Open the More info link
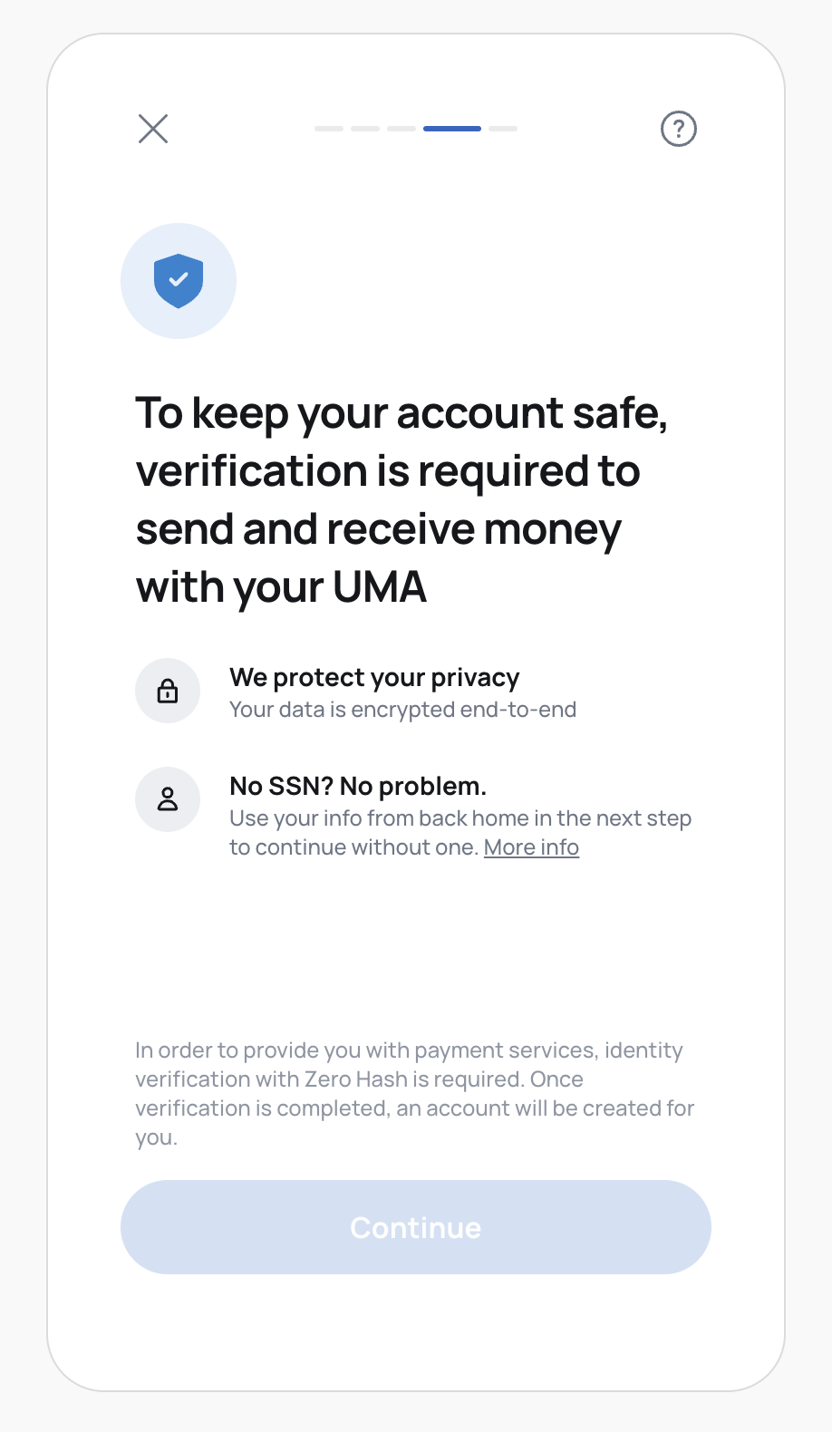The width and height of the screenshot is (832, 1432). (x=531, y=847)
